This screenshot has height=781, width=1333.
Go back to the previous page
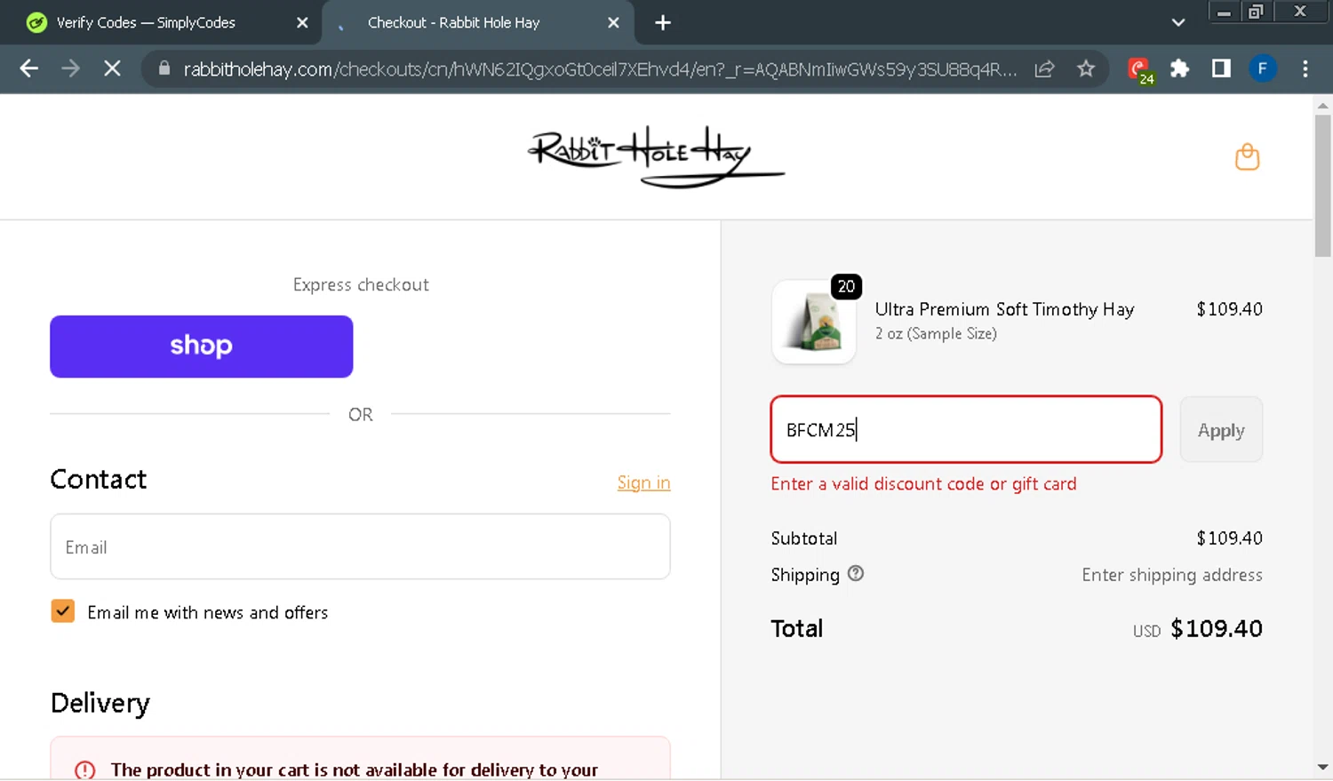point(28,68)
